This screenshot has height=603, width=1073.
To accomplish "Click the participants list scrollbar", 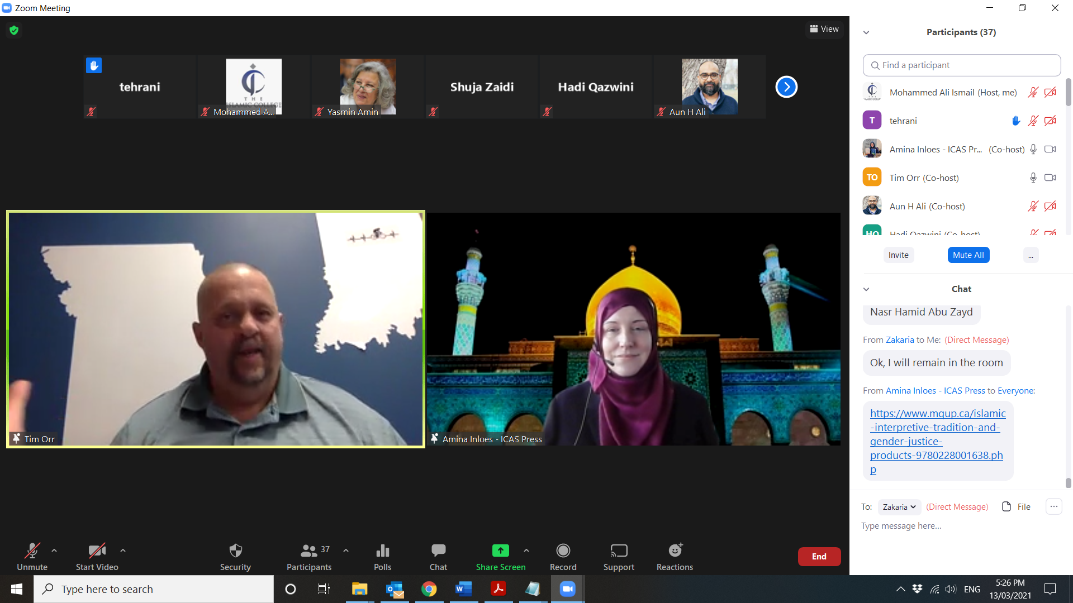I will click(x=1068, y=92).
